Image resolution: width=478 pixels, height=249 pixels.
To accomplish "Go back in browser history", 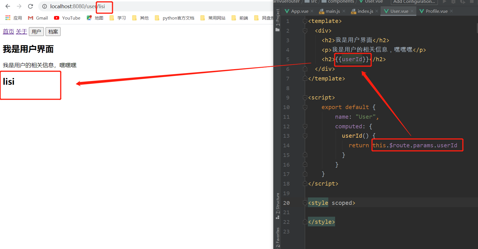I will coord(8,6).
